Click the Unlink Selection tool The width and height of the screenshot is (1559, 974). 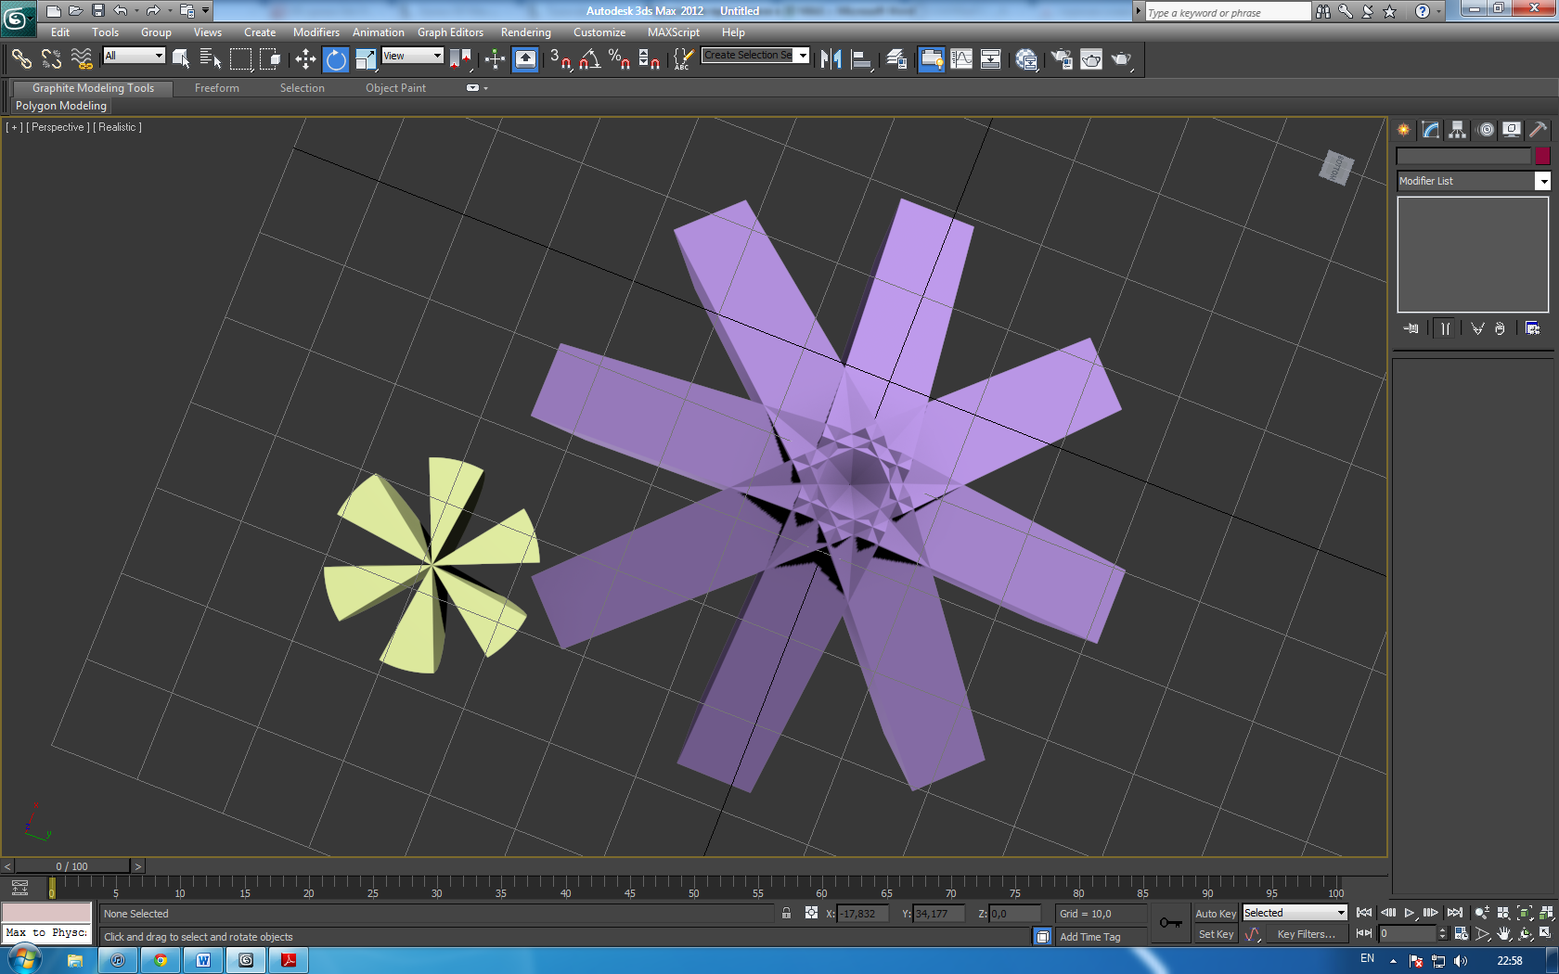(51, 59)
